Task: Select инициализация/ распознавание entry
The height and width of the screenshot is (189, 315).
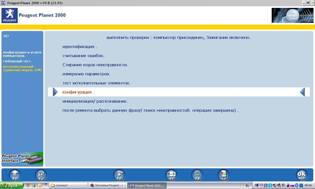Action: pyautogui.click(x=95, y=101)
